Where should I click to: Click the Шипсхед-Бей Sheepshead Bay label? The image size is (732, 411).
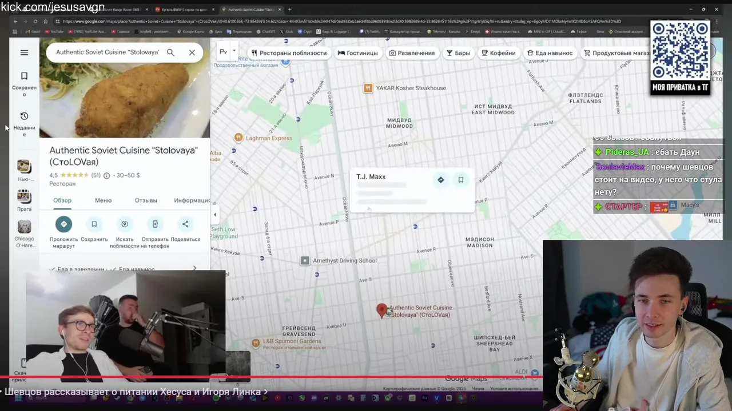494,343
